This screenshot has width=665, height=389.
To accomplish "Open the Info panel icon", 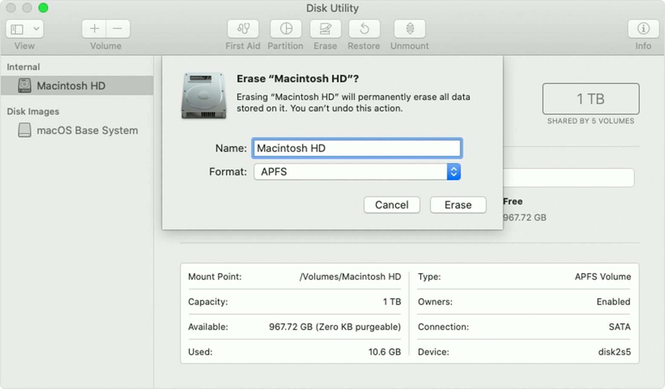I will click(643, 29).
